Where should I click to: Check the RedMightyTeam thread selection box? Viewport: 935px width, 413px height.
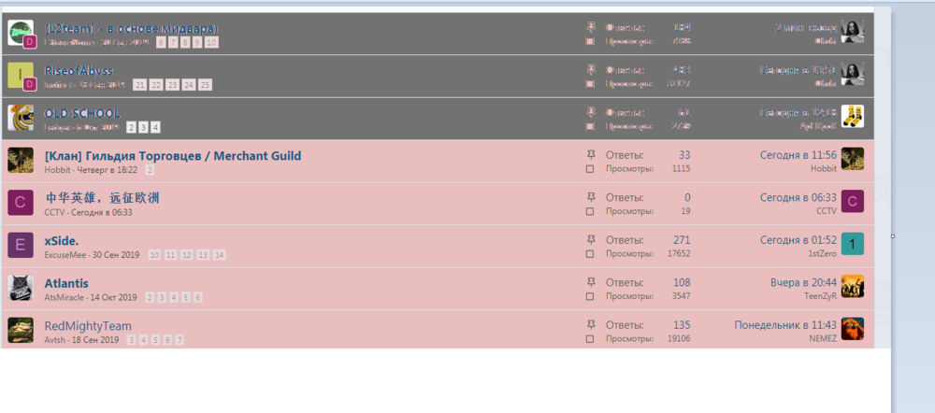(590, 339)
